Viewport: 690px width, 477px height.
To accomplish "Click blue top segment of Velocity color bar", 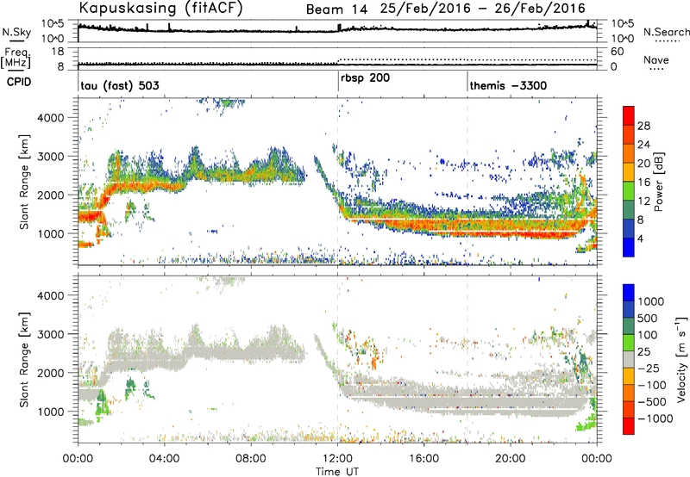I will pos(629,293).
